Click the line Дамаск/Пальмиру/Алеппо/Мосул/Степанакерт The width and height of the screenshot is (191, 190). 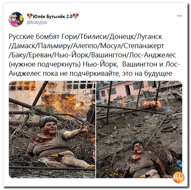[87, 46]
